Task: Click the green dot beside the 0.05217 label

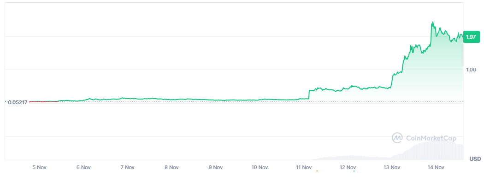Action: (x=6, y=101)
